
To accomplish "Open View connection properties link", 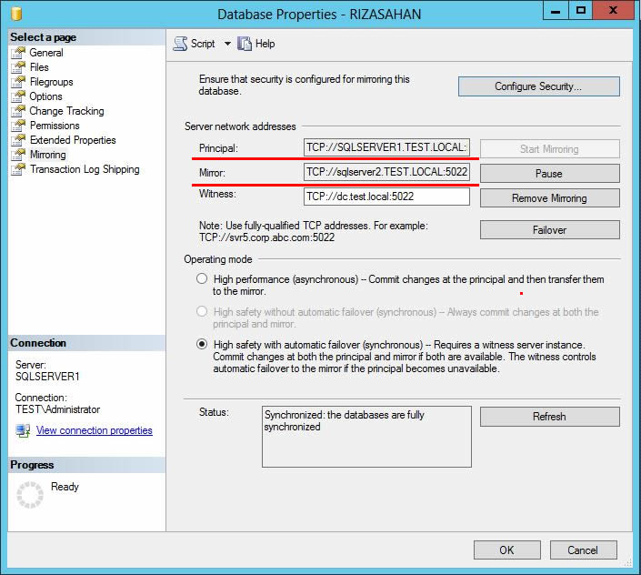I will 94,430.
